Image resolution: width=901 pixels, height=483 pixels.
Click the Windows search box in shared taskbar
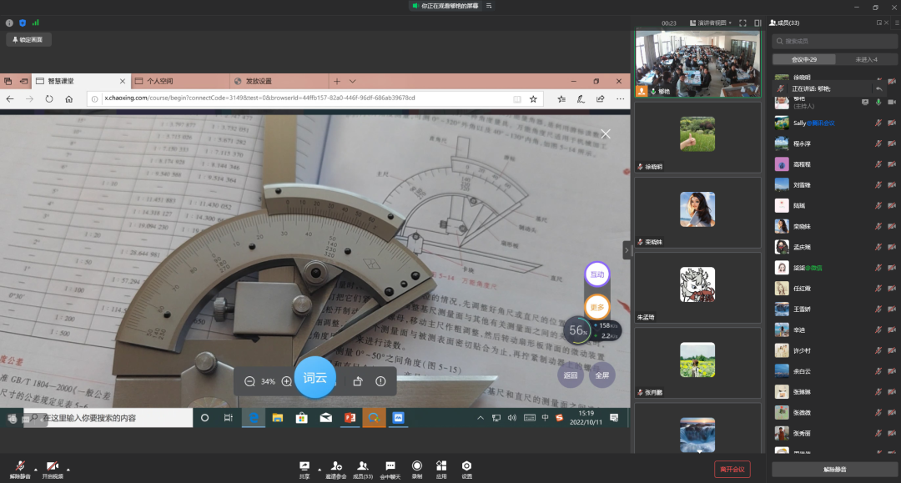click(108, 418)
